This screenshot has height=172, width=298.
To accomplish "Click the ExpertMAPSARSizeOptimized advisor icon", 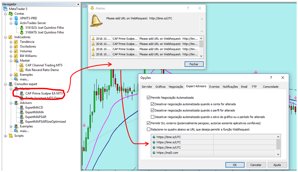I will click(x=22, y=122).
